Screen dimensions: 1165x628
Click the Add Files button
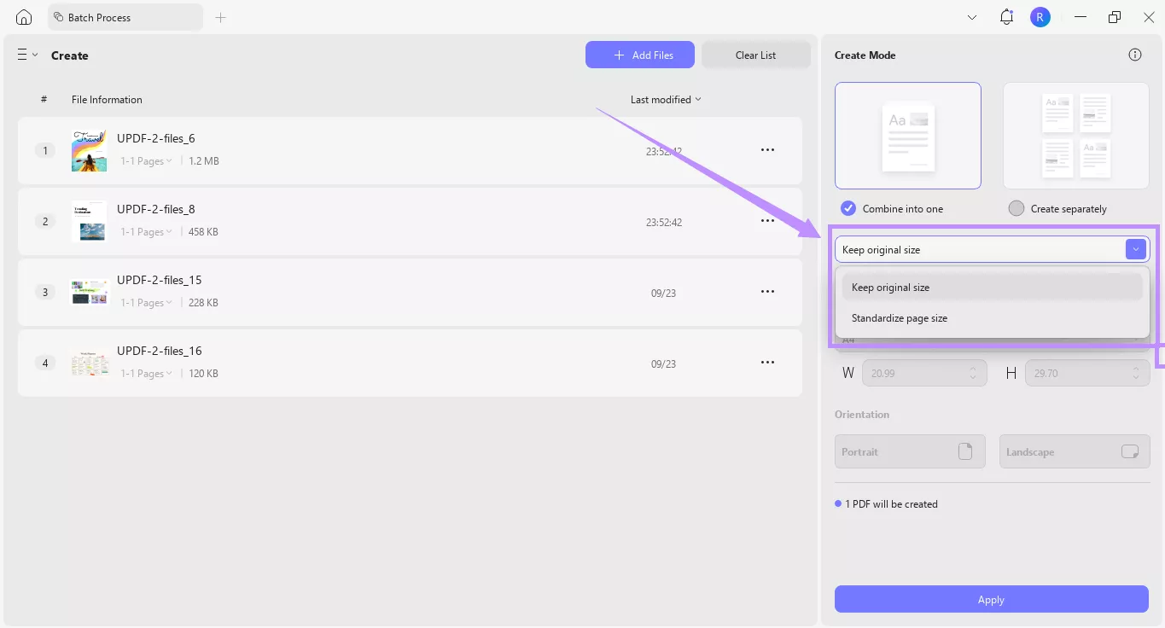(x=639, y=54)
